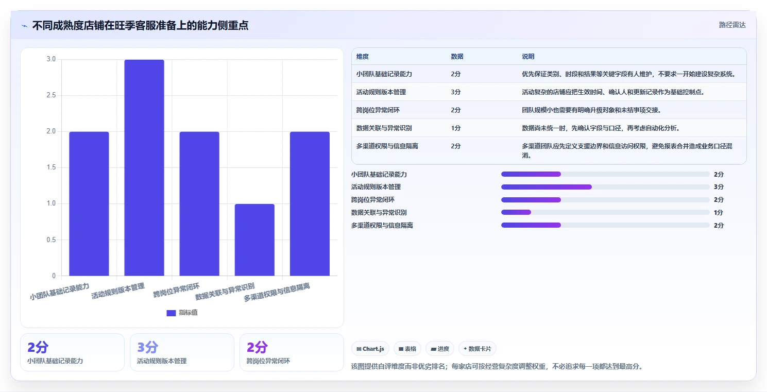Click the 0.5 value on the y-axis
Image resolution: width=767 pixels, height=392 pixels.
pos(51,240)
